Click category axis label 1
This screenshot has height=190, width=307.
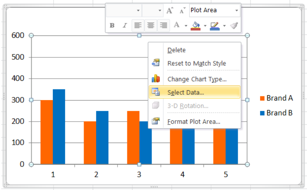coord(53,174)
